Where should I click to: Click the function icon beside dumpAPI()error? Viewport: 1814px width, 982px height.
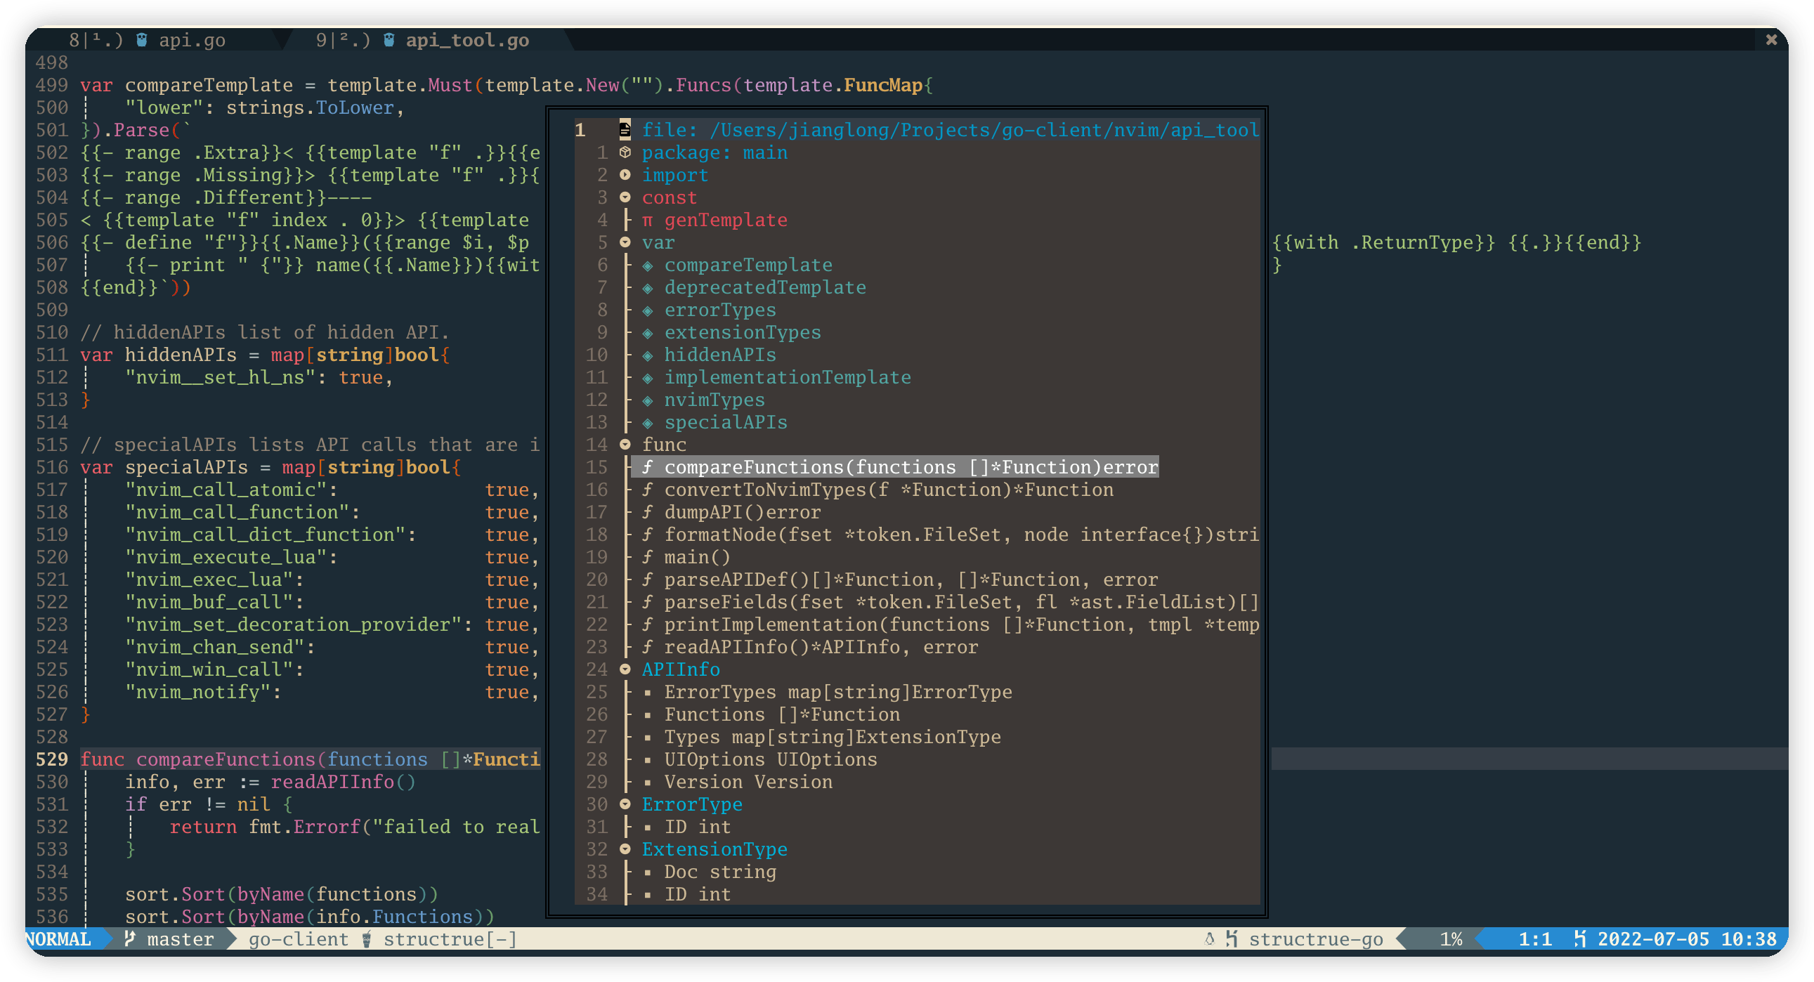pos(647,513)
